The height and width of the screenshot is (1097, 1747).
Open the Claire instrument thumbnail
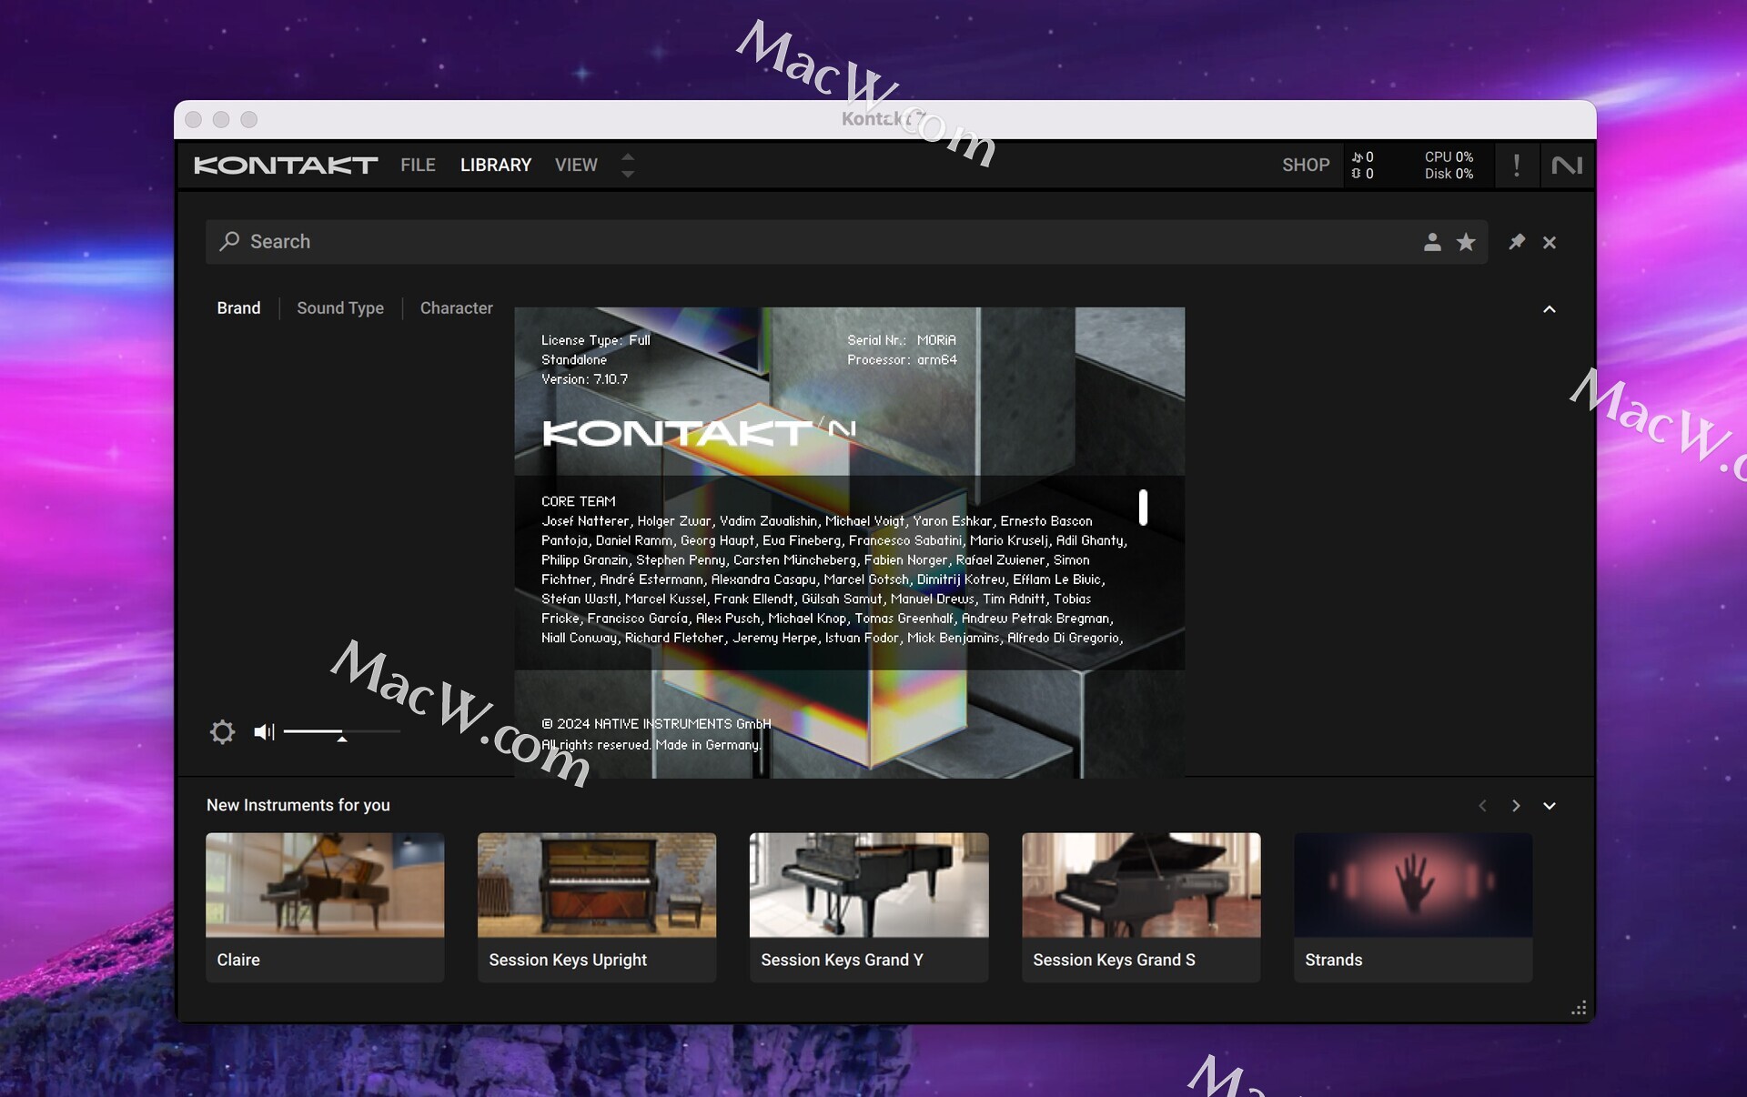click(325, 885)
